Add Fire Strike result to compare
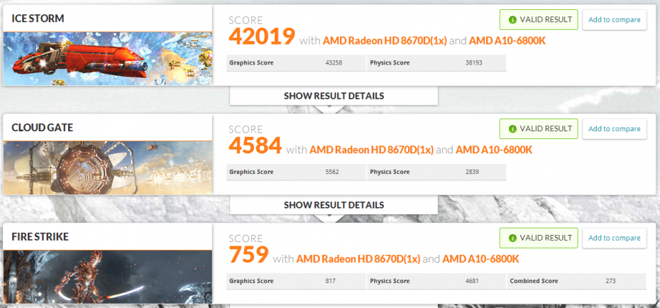660x308 pixels. [614, 238]
